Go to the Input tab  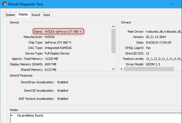(47, 15)
